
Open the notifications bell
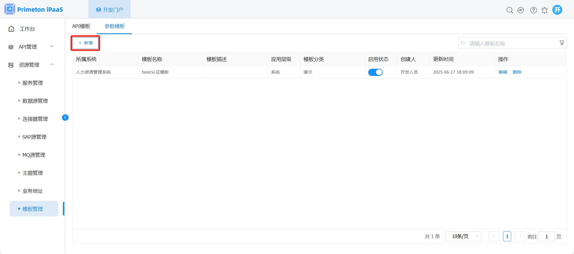545,10
